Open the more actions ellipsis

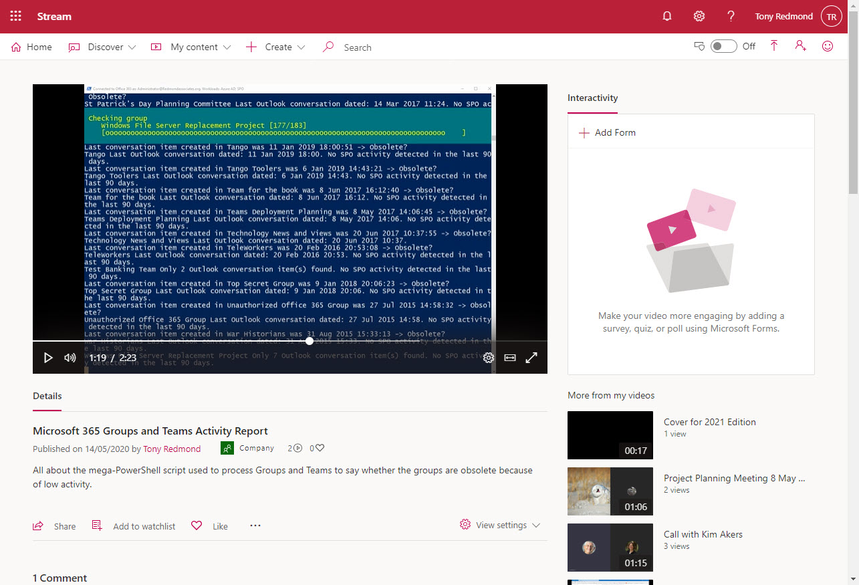(x=255, y=525)
